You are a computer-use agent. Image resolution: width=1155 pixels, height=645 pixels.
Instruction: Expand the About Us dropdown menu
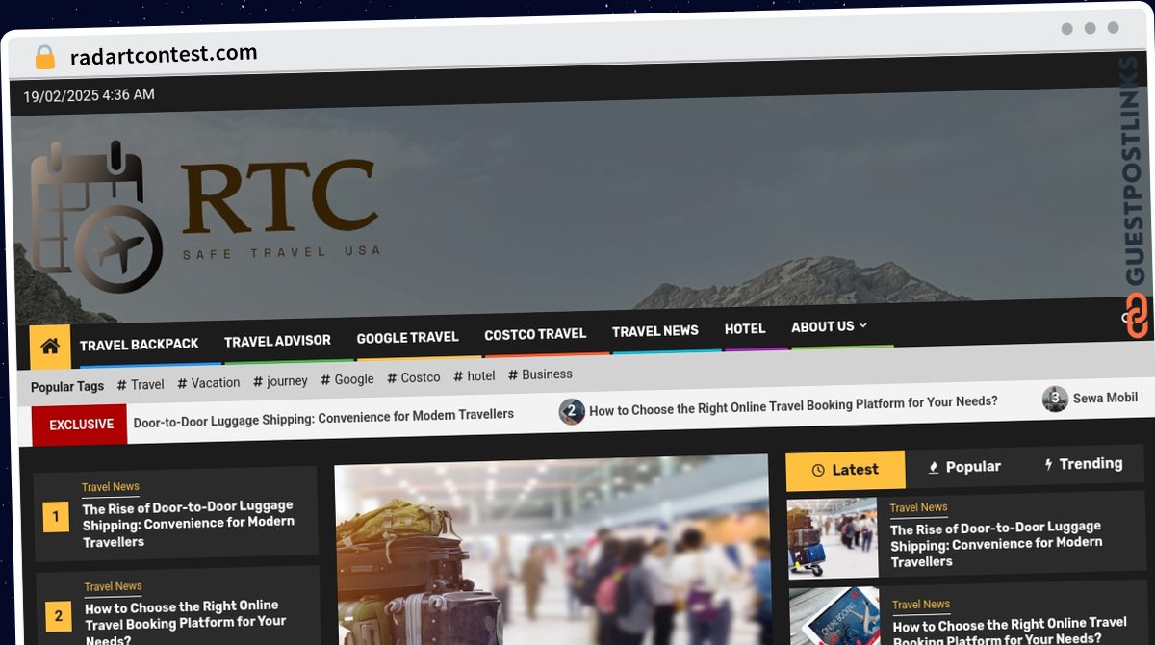point(829,327)
